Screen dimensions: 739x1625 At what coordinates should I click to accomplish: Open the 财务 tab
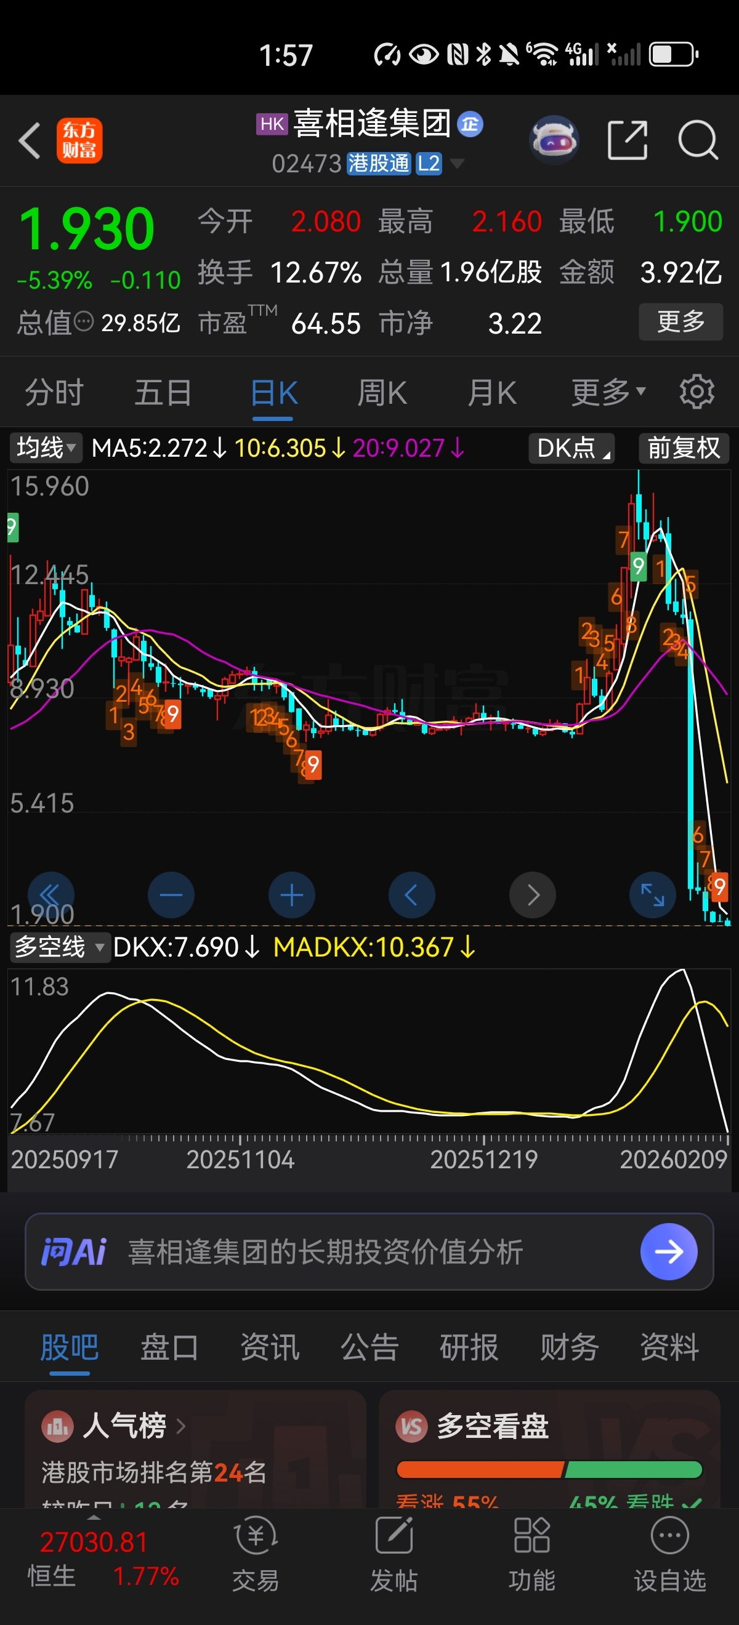(x=569, y=1347)
